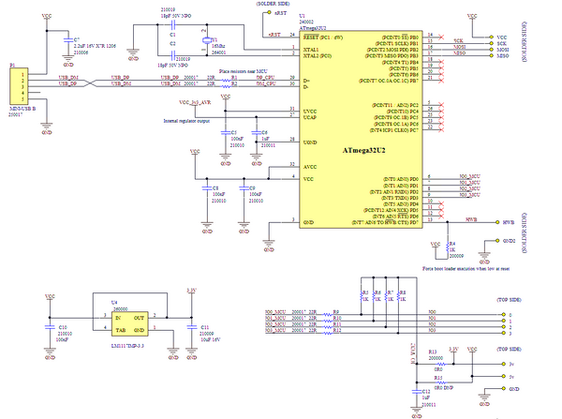Click the P1 MINI-USB B connector
This screenshot has width=562, height=419.
point(17,90)
